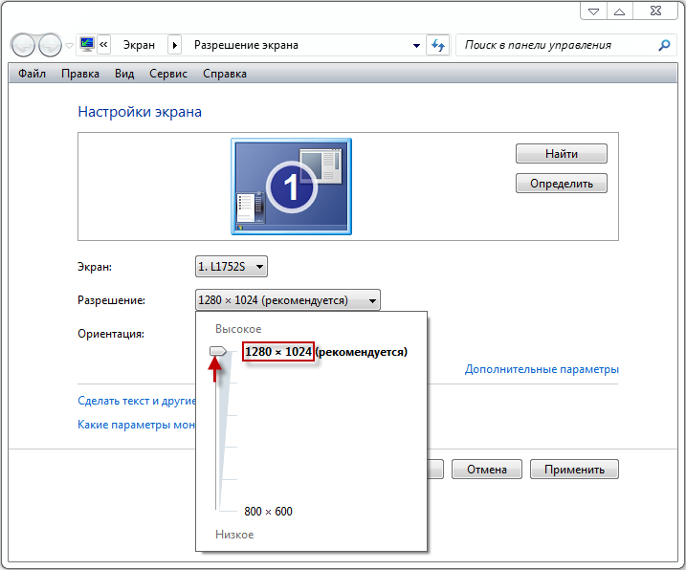Open Какие параметры монитора link
Screen dimensions: 686x570
(136, 425)
